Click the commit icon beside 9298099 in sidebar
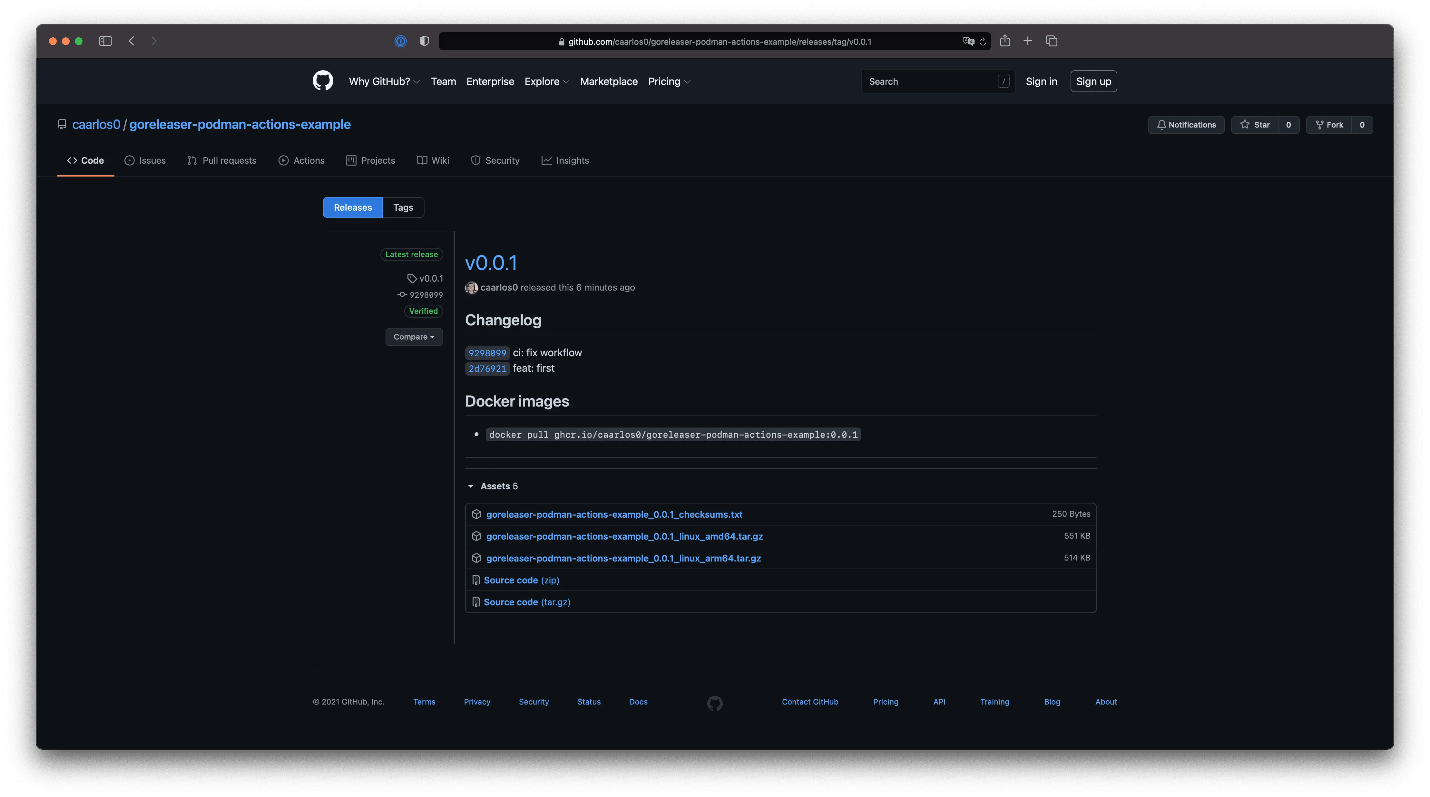 coord(402,294)
